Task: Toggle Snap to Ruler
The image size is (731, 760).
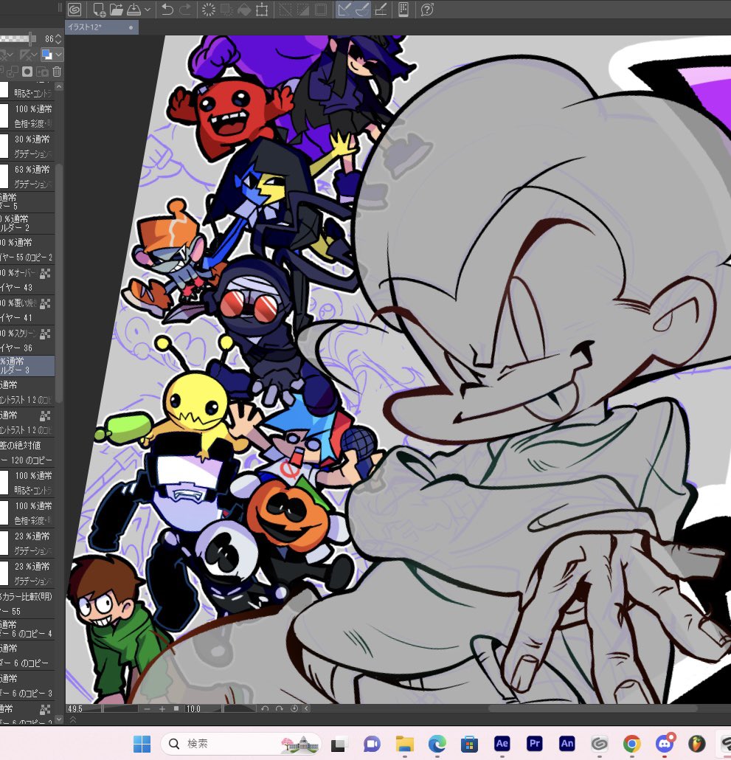Action: click(344, 9)
